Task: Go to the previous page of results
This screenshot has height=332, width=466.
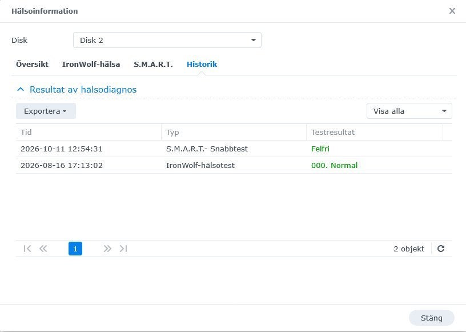Action: (x=43, y=249)
